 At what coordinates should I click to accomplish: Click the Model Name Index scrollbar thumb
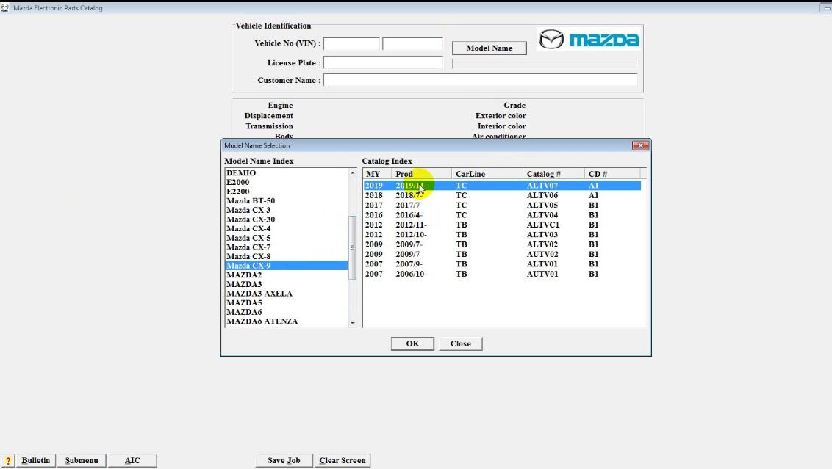352,247
